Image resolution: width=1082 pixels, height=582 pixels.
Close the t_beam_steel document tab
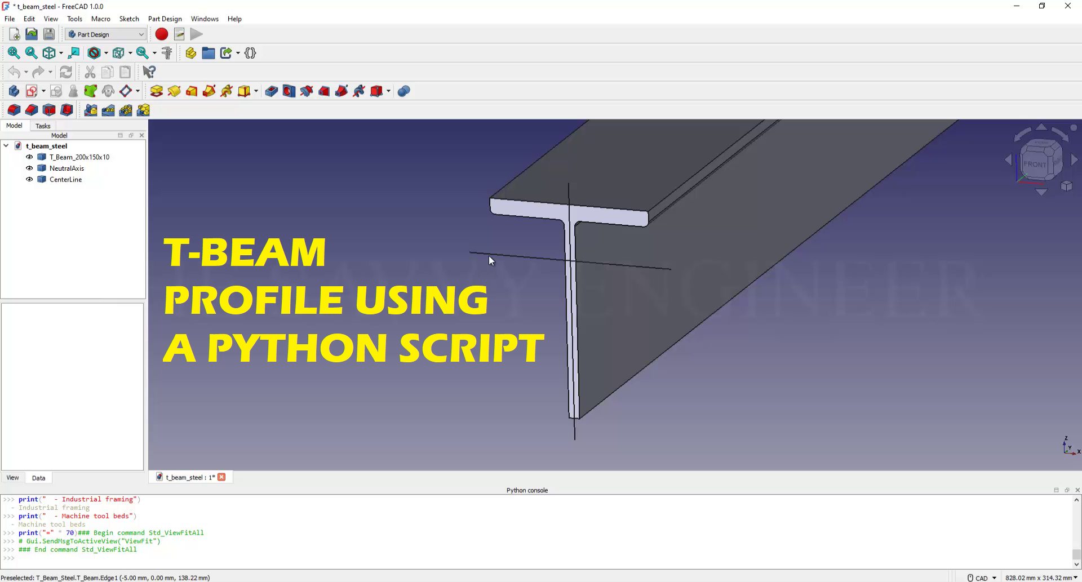click(x=222, y=477)
